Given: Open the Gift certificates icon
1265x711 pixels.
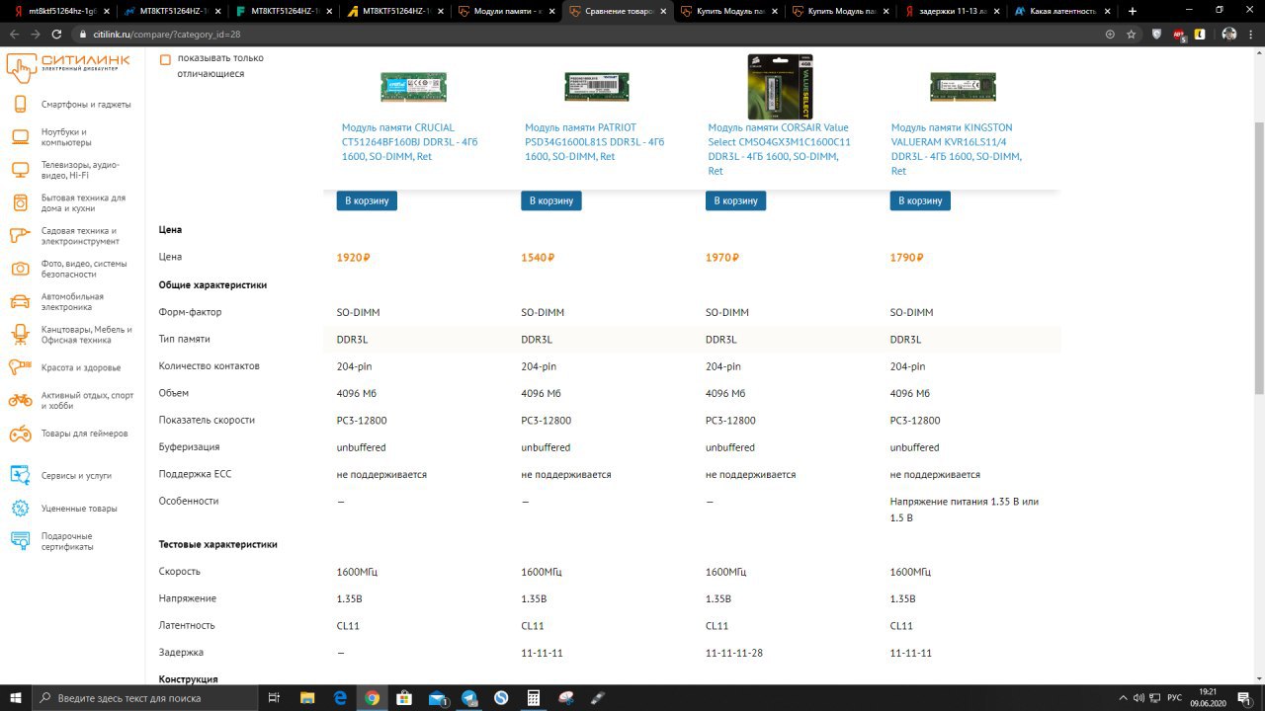Looking at the screenshot, I should pos(20,541).
